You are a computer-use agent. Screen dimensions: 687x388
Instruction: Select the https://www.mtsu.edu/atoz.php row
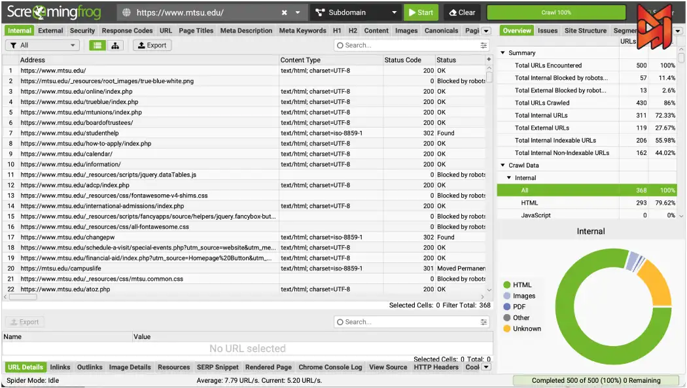coord(245,289)
